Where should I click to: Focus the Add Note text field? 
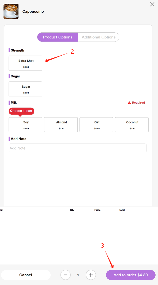tap(78, 148)
